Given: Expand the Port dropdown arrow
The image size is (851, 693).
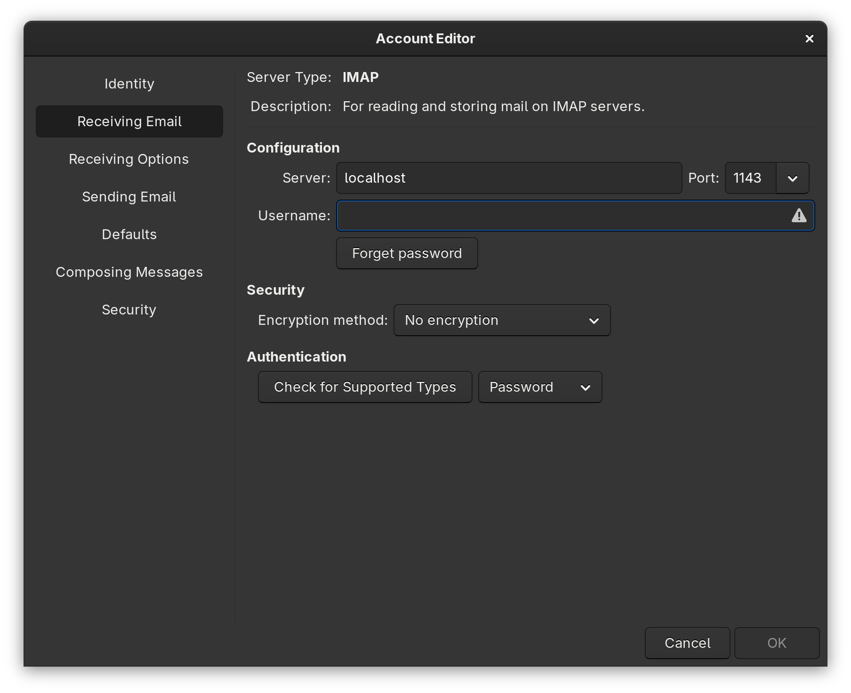Looking at the screenshot, I should pos(793,178).
